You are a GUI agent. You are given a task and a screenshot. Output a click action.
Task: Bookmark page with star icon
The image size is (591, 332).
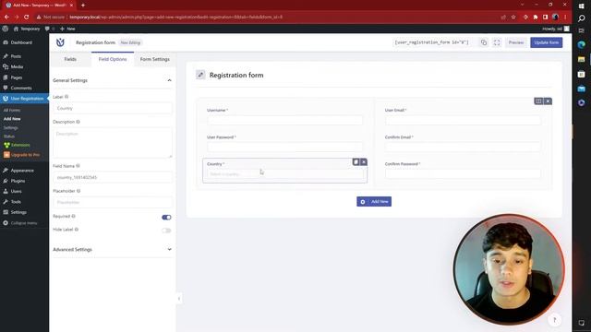pyautogui.click(x=513, y=17)
